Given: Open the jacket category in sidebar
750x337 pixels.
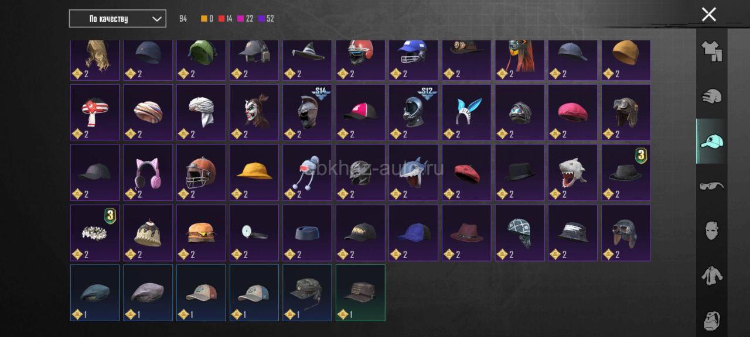Looking at the screenshot, I should pos(712,276).
